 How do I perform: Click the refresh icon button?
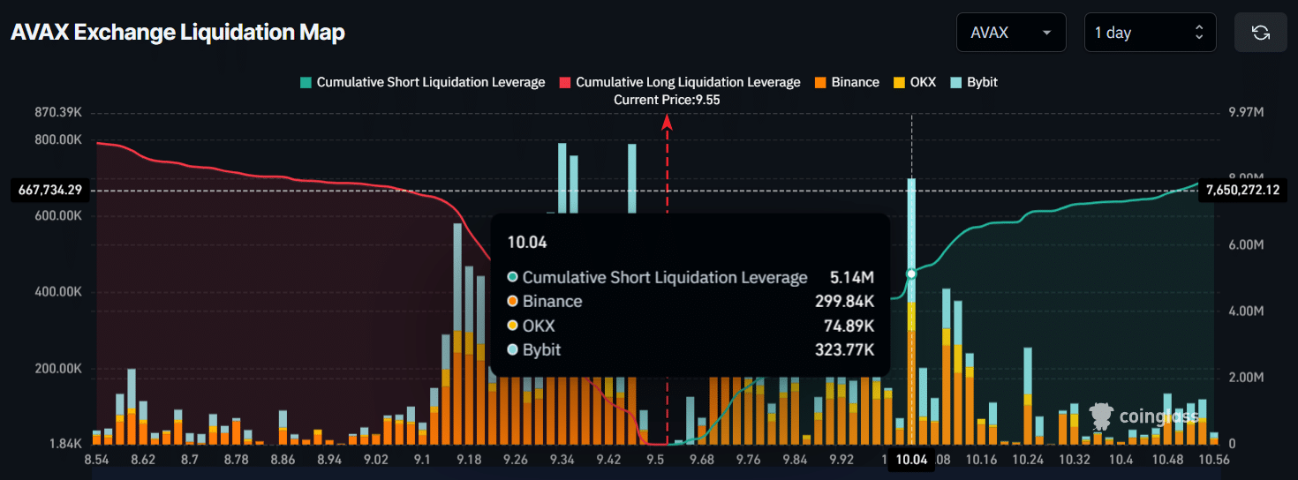tap(1260, 33)
